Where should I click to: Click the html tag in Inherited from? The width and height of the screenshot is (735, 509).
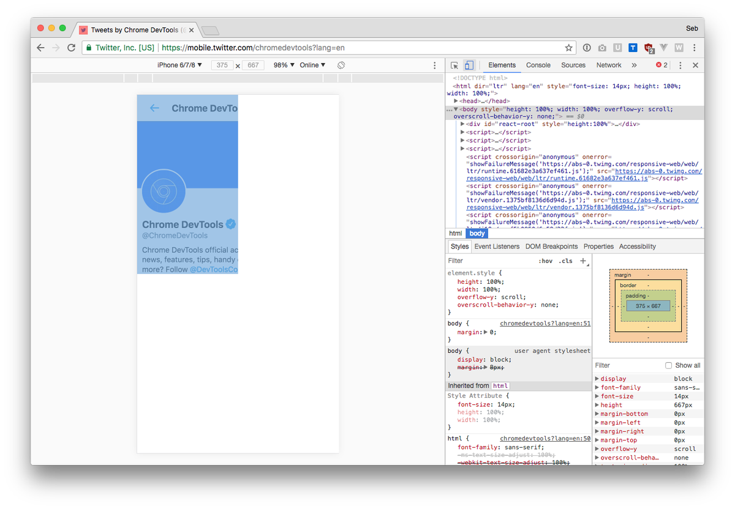pyautogui.click(x=500, y=386)
